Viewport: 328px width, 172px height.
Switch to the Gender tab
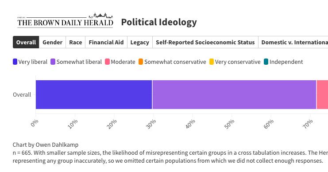(x=52, y=42)
